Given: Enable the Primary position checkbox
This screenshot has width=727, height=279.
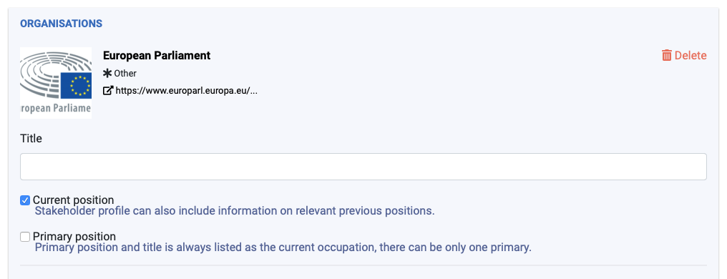Looking at the screenshot, I should (25, 237).
